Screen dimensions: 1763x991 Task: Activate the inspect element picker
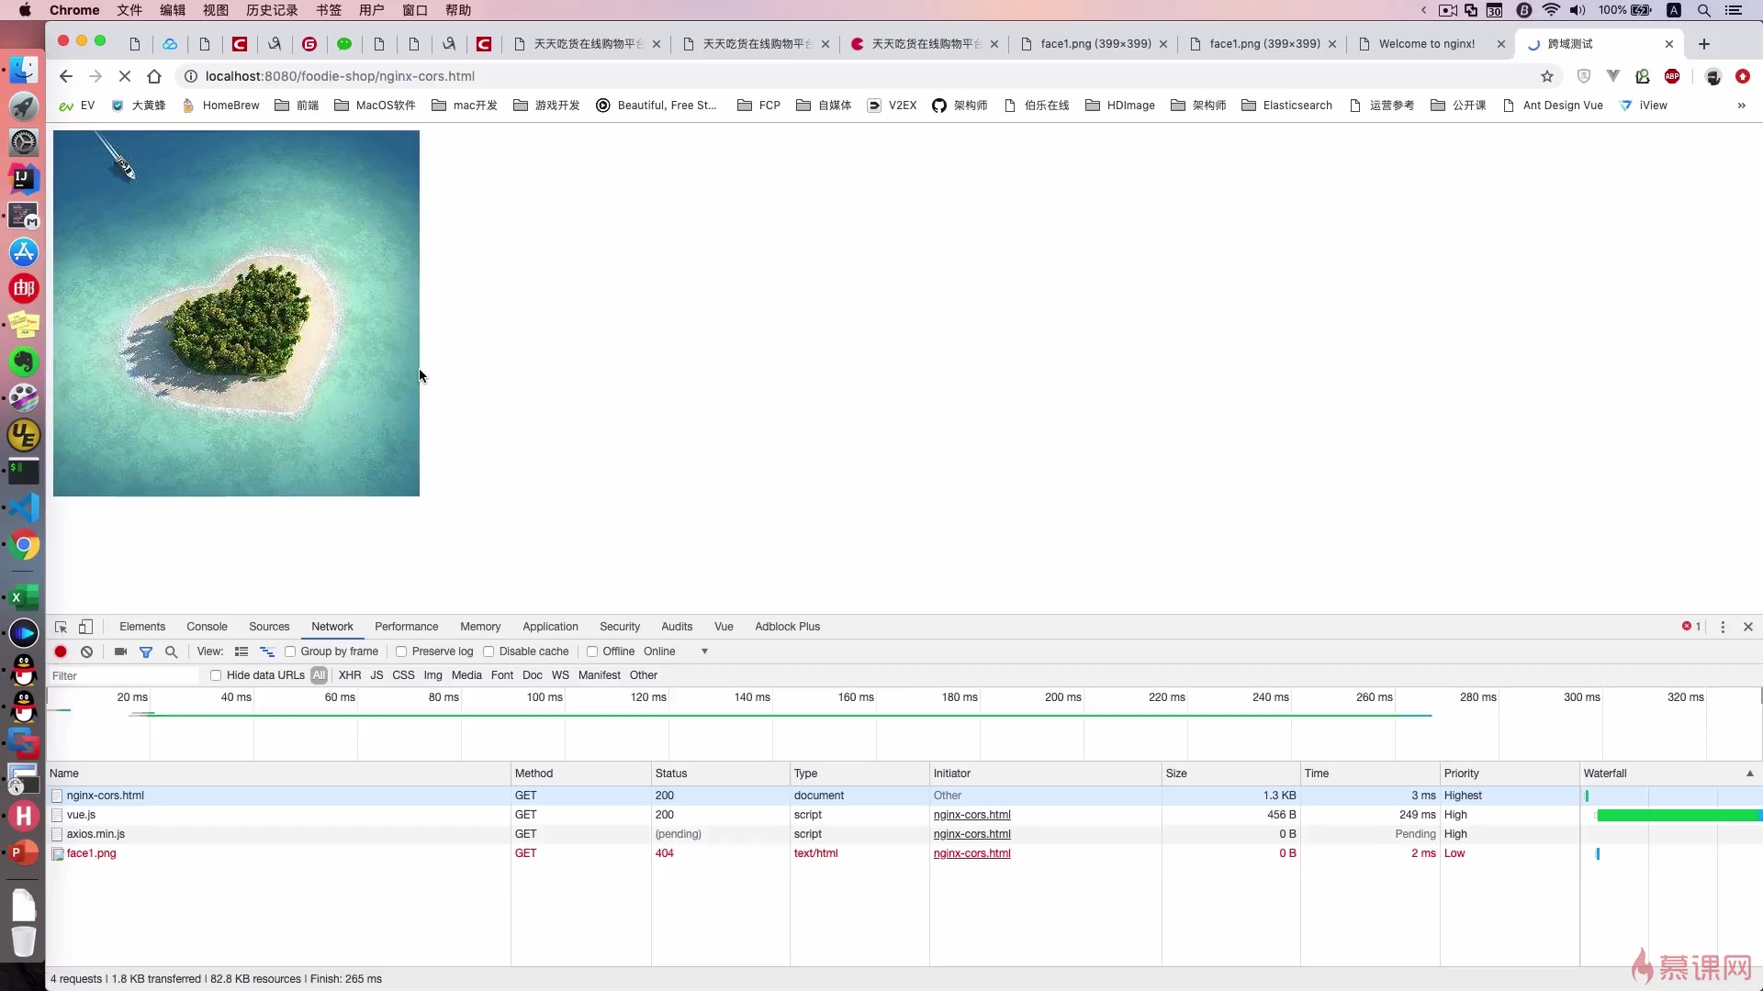pos(61,627)
